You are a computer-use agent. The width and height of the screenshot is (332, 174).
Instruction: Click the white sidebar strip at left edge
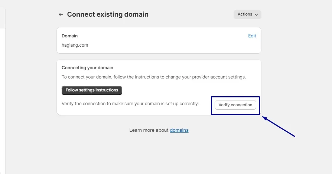[x=2, y=93]
